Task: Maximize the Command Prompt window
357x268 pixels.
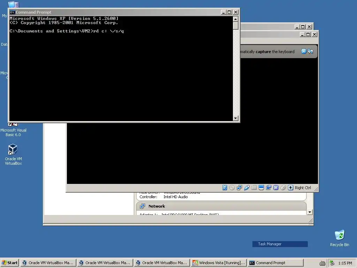Action: [x=229, y=12]
